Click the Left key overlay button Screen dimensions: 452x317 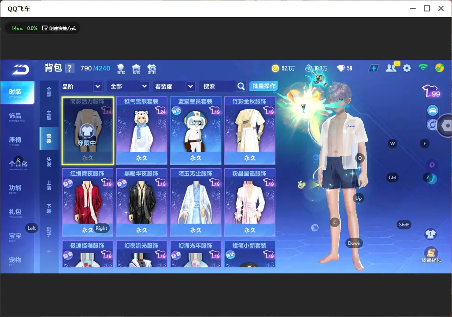point(32,228)
